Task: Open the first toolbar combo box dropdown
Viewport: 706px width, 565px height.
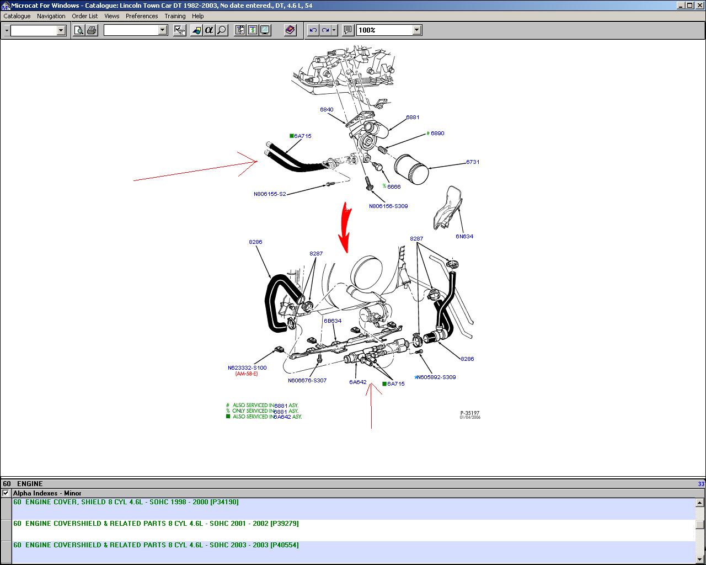Action: coord(61,30)
